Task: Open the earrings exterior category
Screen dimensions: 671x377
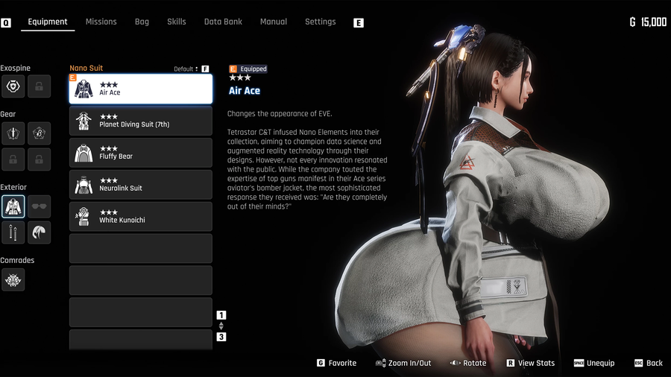Action: coord(13,232)
